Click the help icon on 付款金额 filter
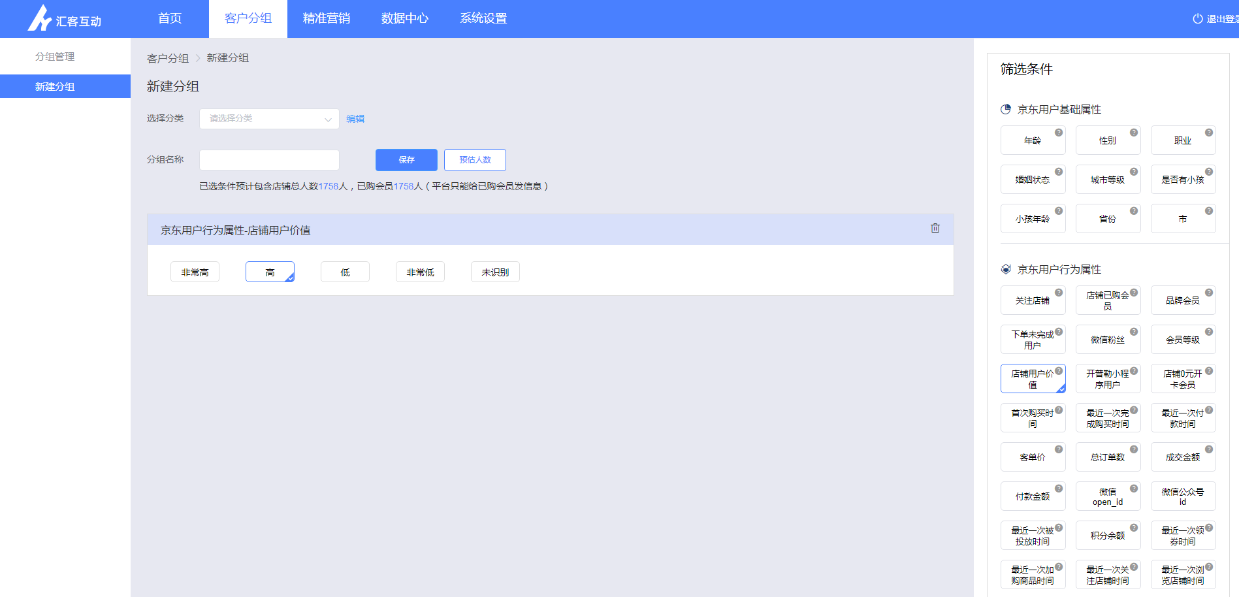This screenshot has width=1239, height=597. click(x=1059, y=489)
